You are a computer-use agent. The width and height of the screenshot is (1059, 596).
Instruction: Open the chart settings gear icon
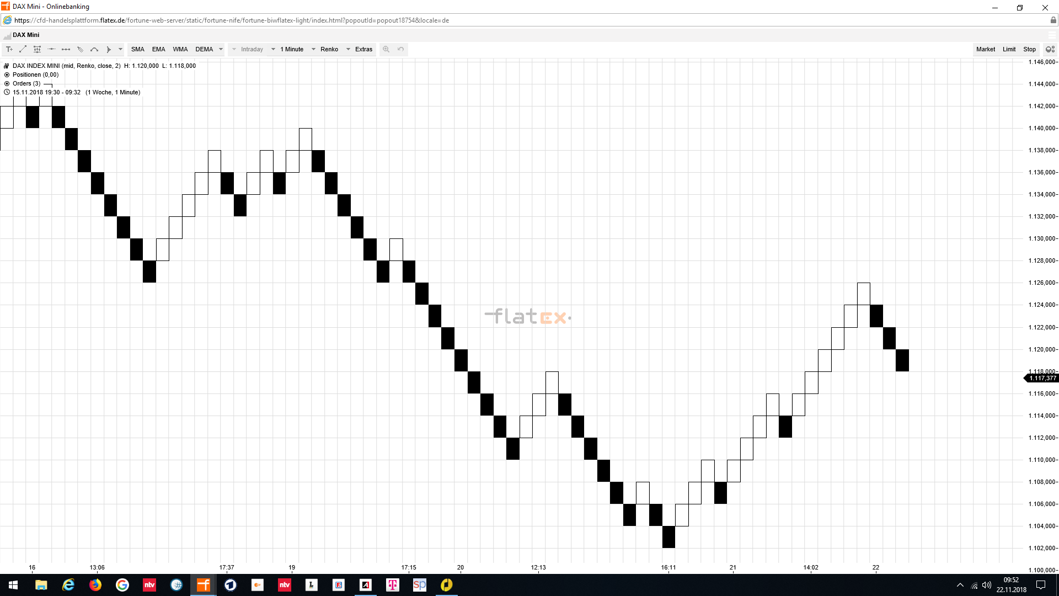(1051, 49)
